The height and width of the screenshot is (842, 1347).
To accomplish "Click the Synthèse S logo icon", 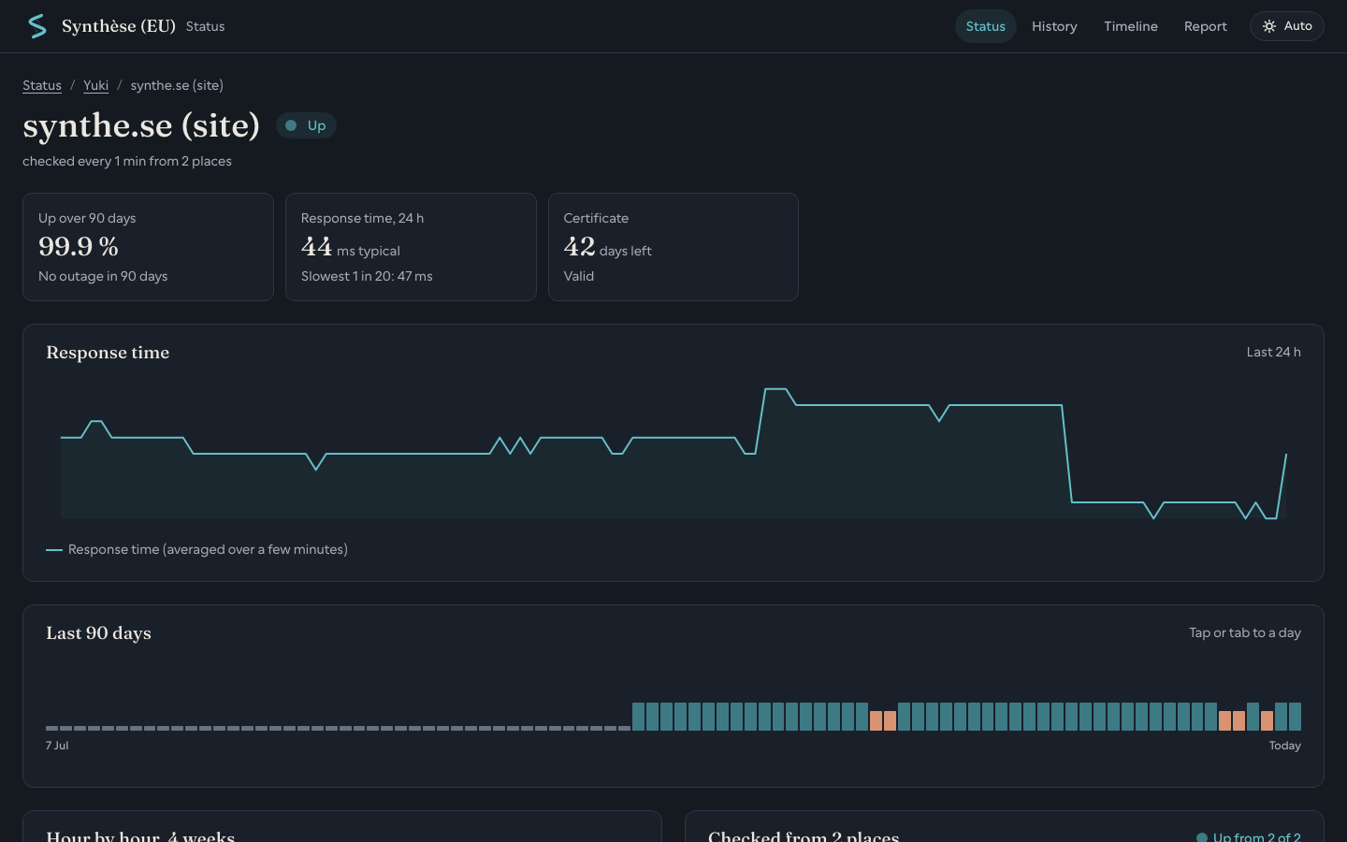I will point(37,26).
